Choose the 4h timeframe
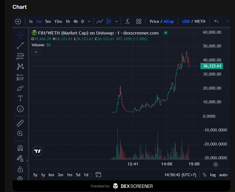The width and height of the screenshot is (235, 192). (76, 21)
